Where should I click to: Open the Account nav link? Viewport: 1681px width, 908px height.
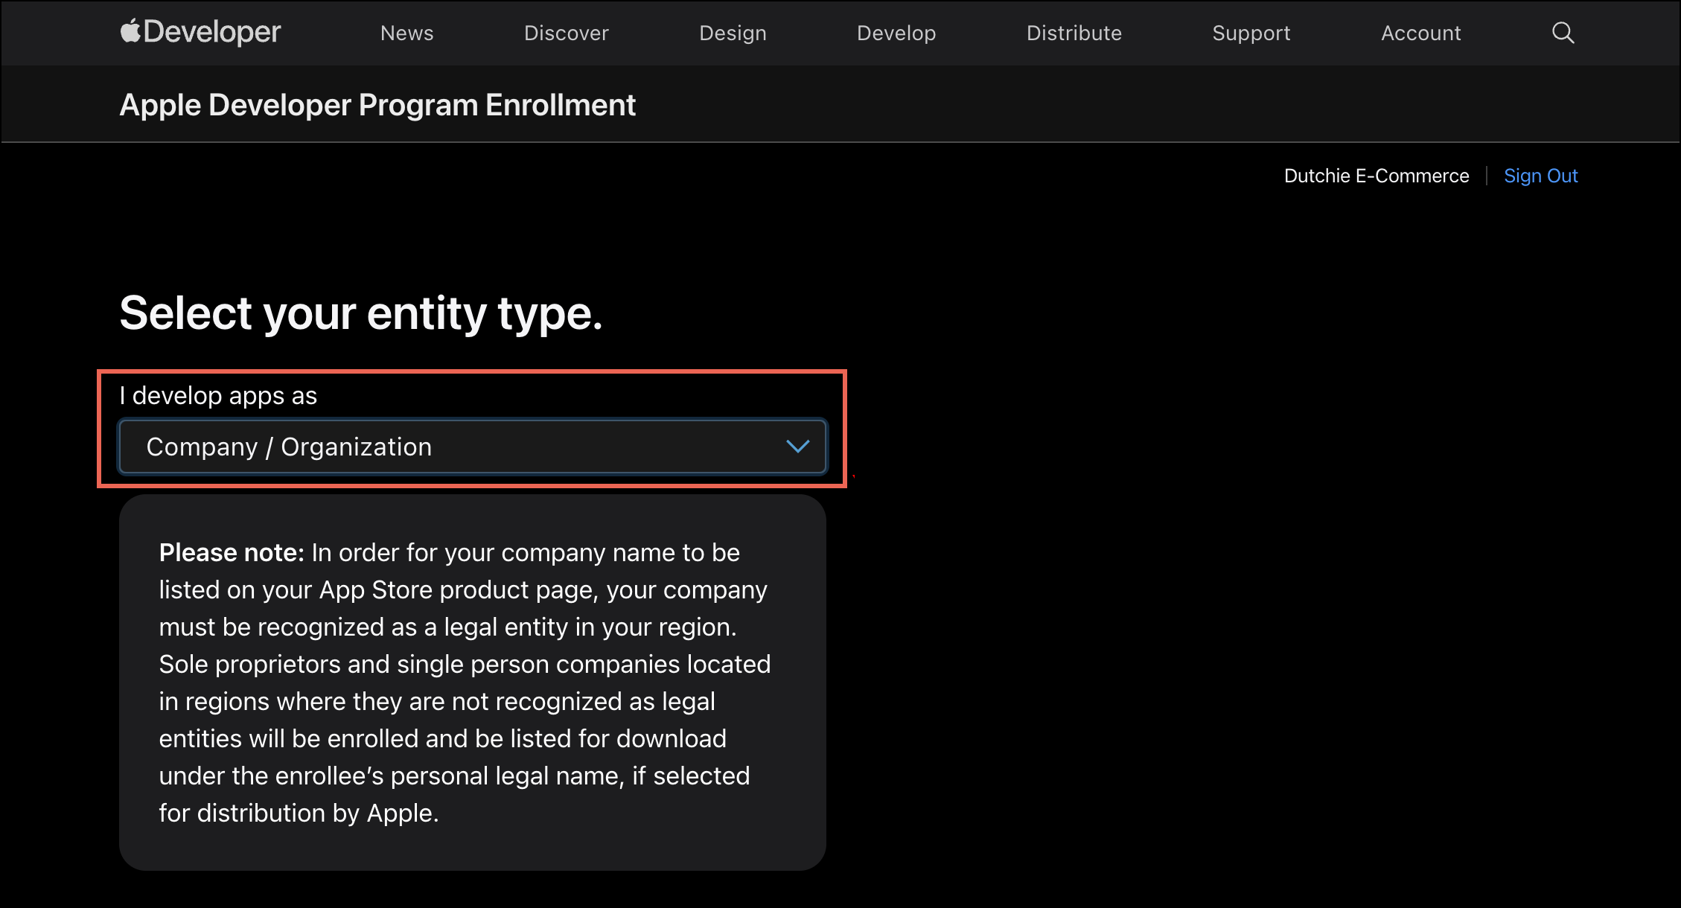1420,33
